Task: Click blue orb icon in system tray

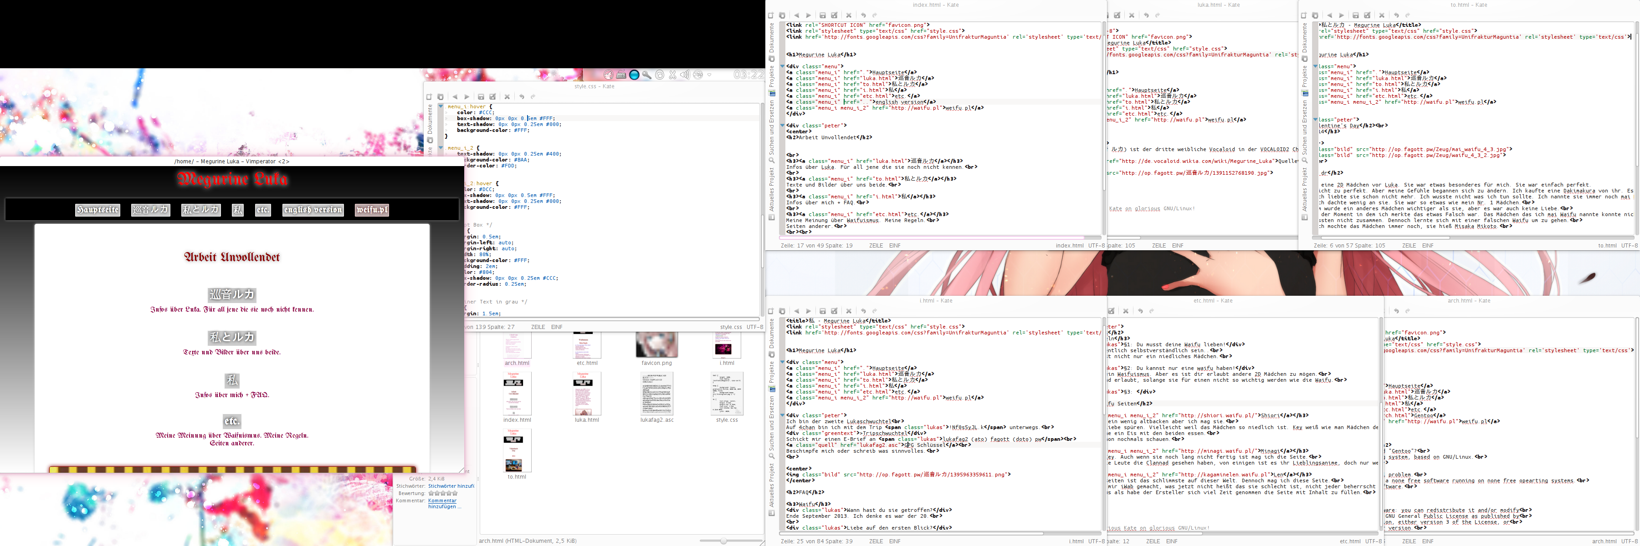Action: (x=634, y=75)
